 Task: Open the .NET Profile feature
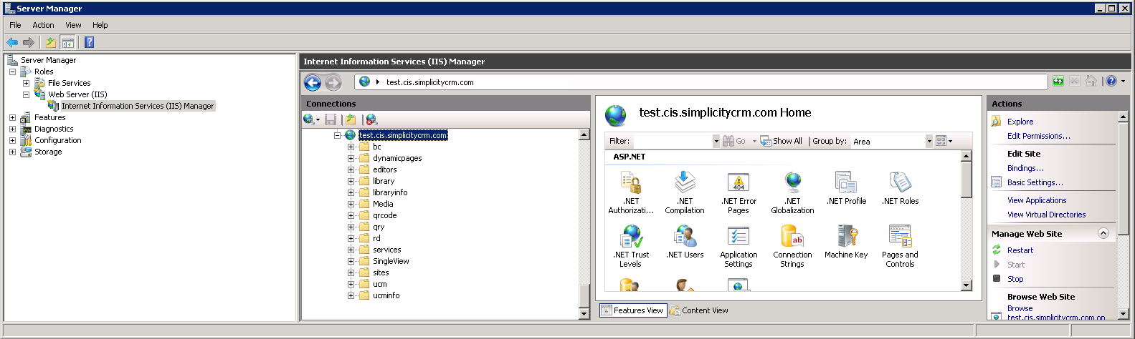pyautogui.click(x=846, y=188)
